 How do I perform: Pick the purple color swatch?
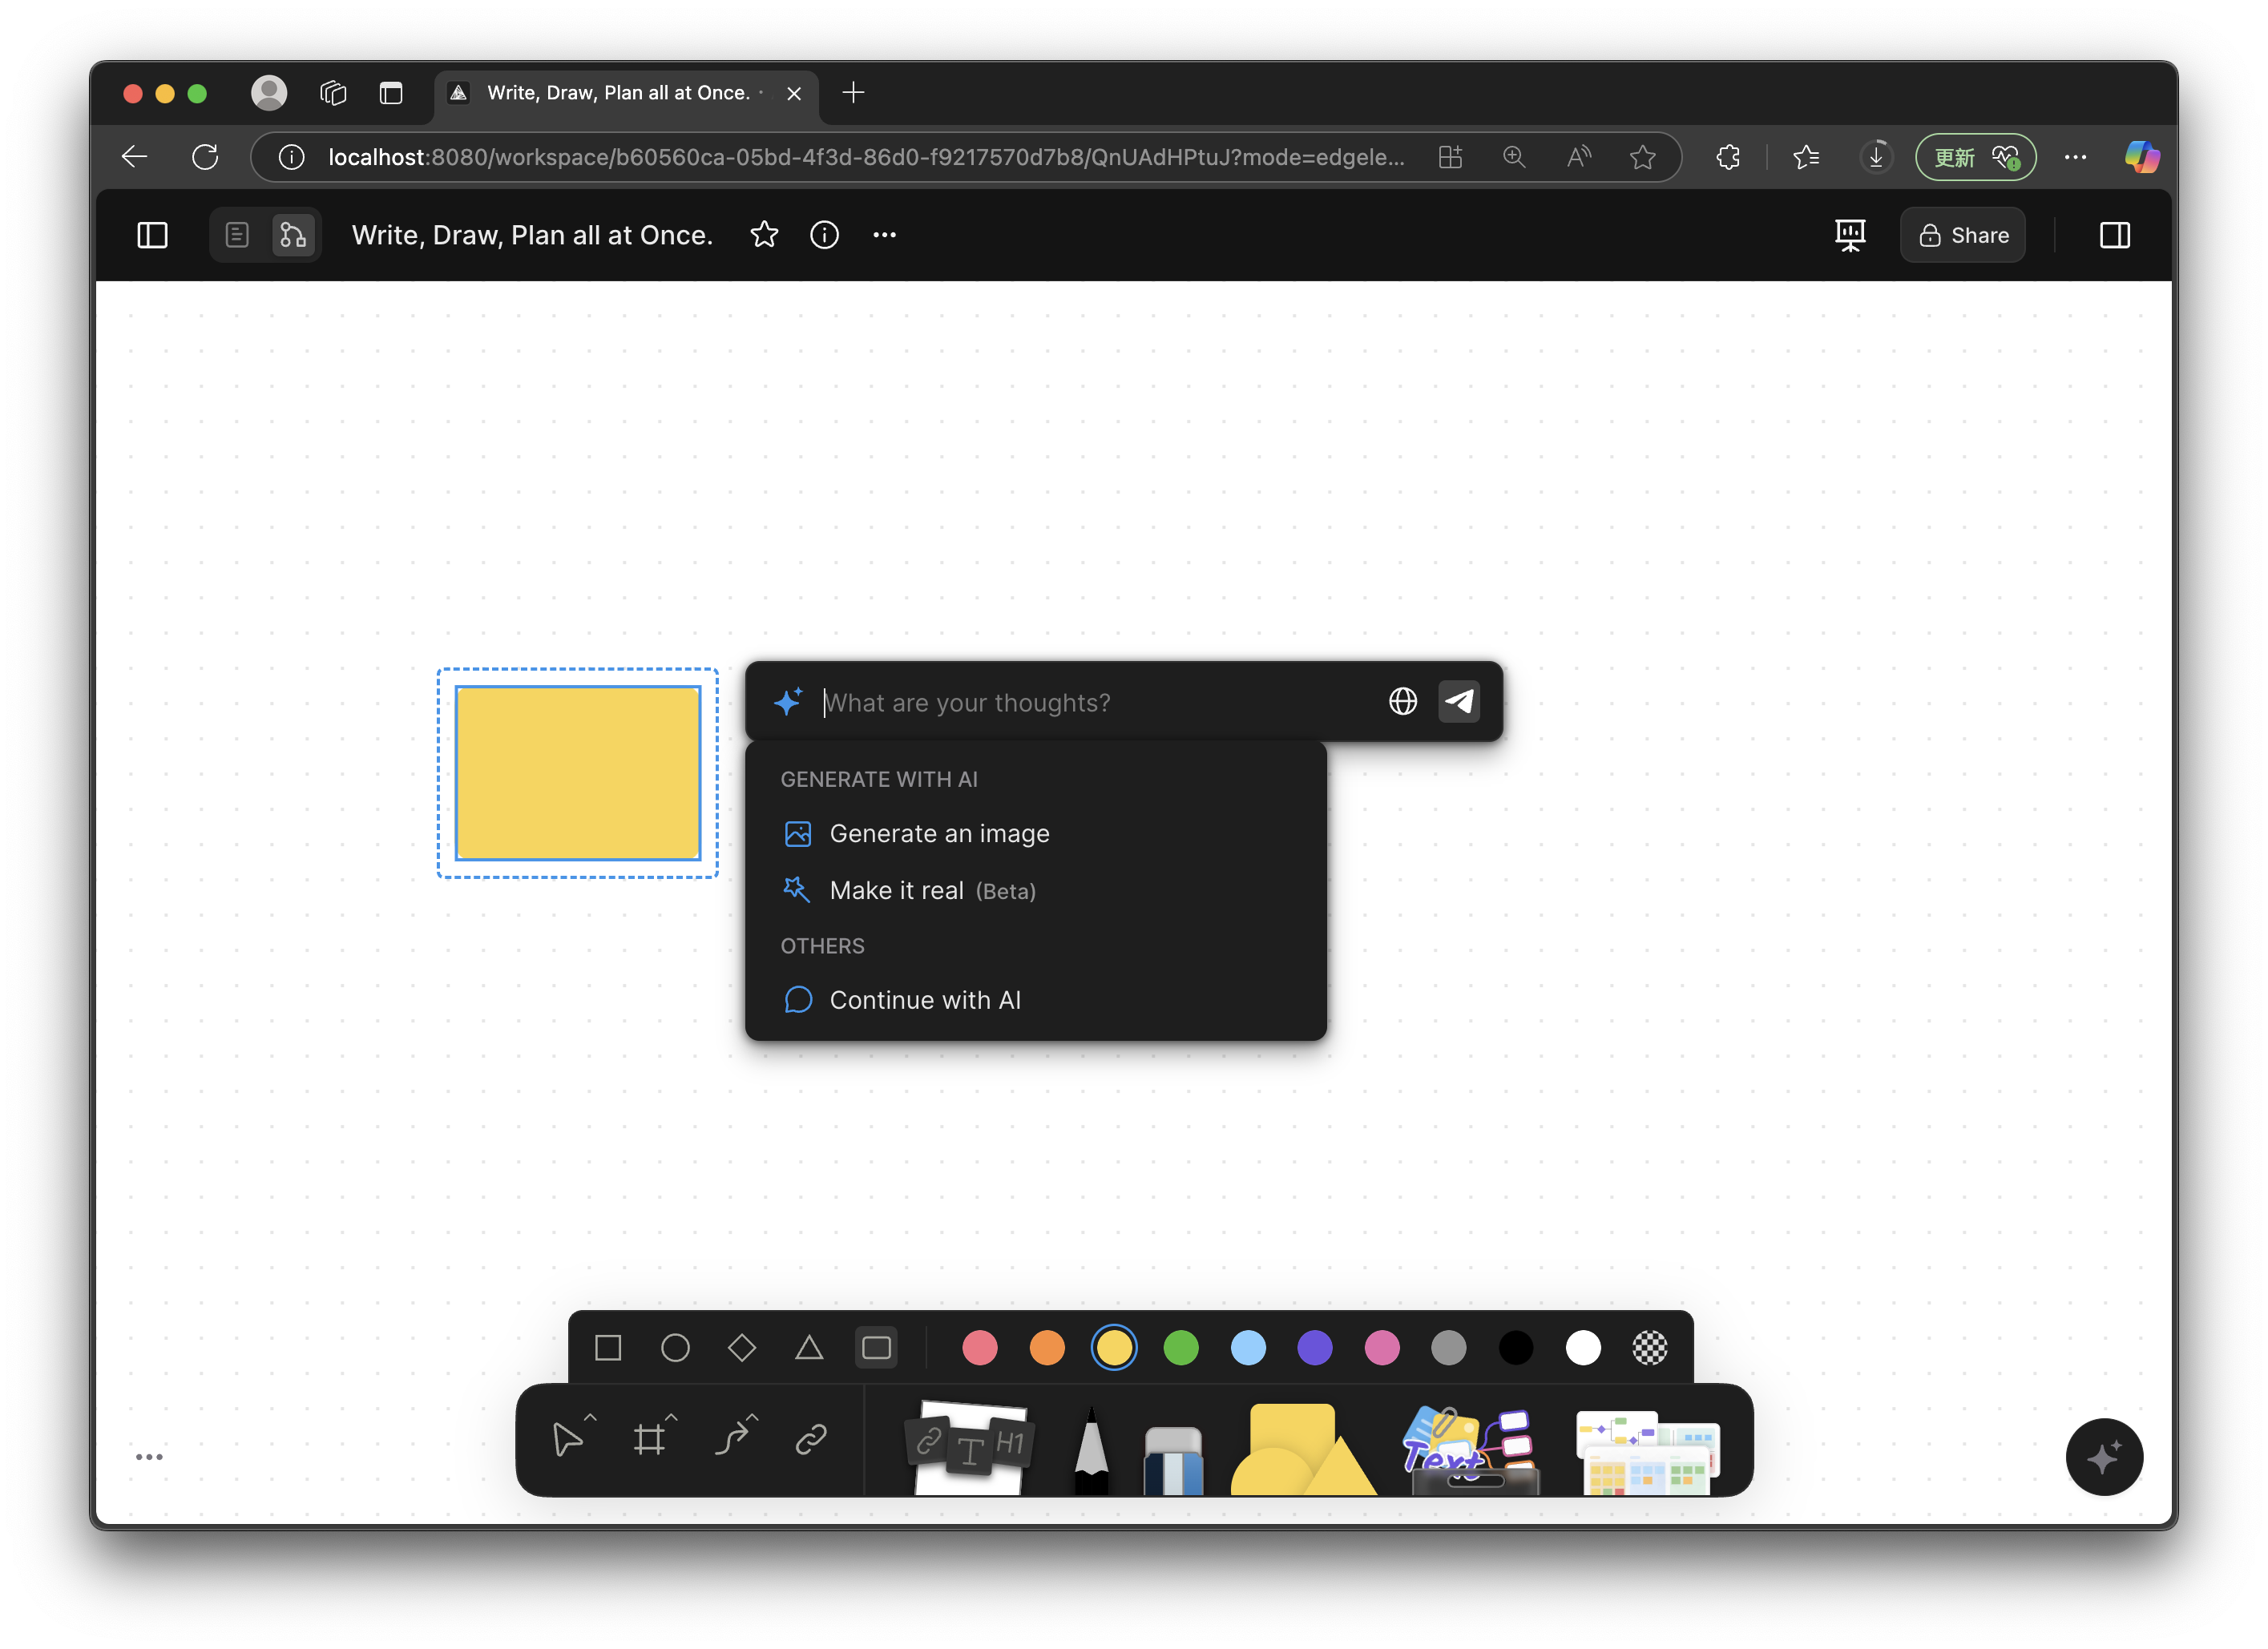1314,1348
